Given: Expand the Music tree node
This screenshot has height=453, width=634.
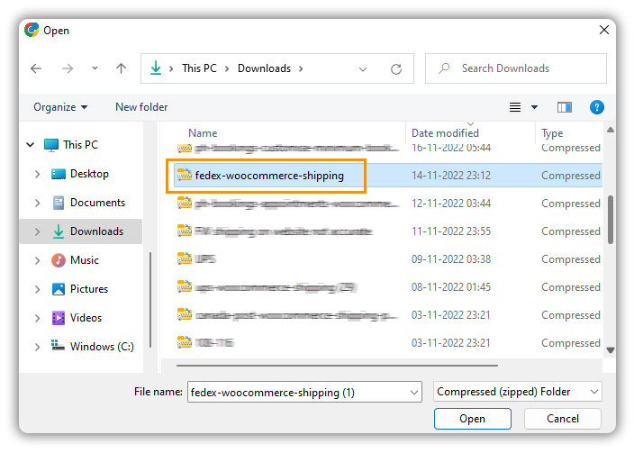Looking at the screenshot, I should tap(37, 260).
